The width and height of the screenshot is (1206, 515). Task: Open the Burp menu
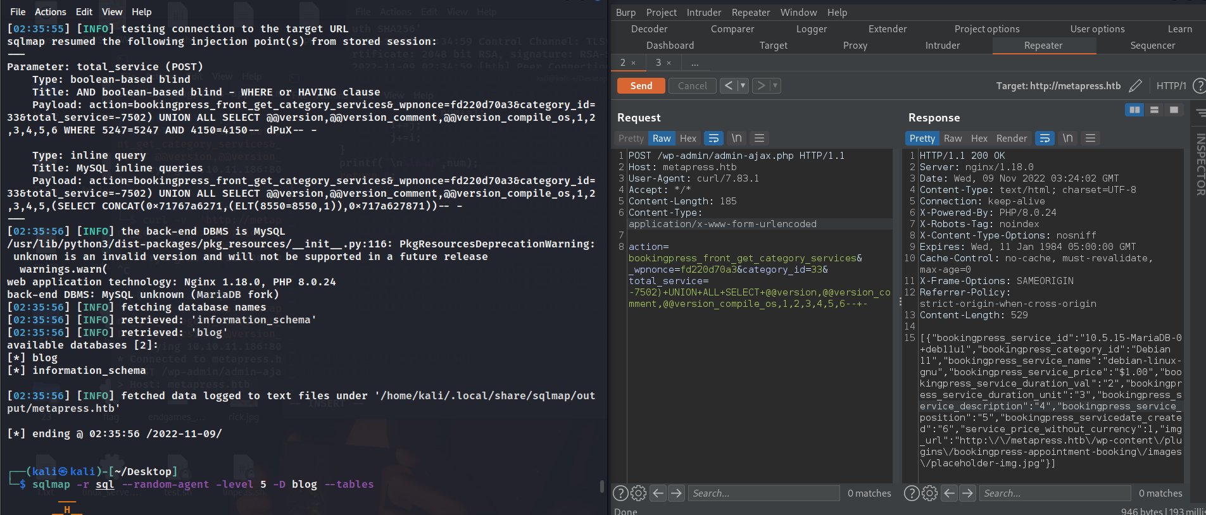pyautogui.click(x=625, y=13)
